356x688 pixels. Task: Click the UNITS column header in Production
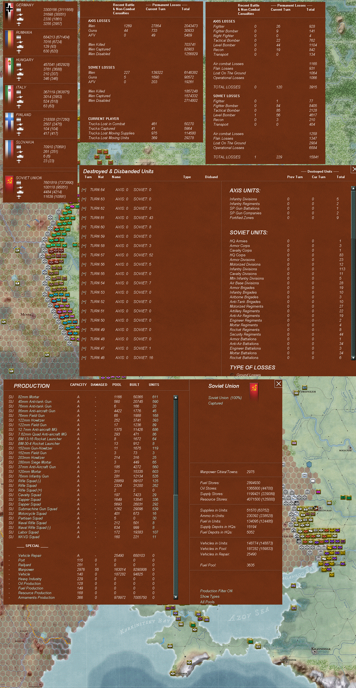[154, 385]
